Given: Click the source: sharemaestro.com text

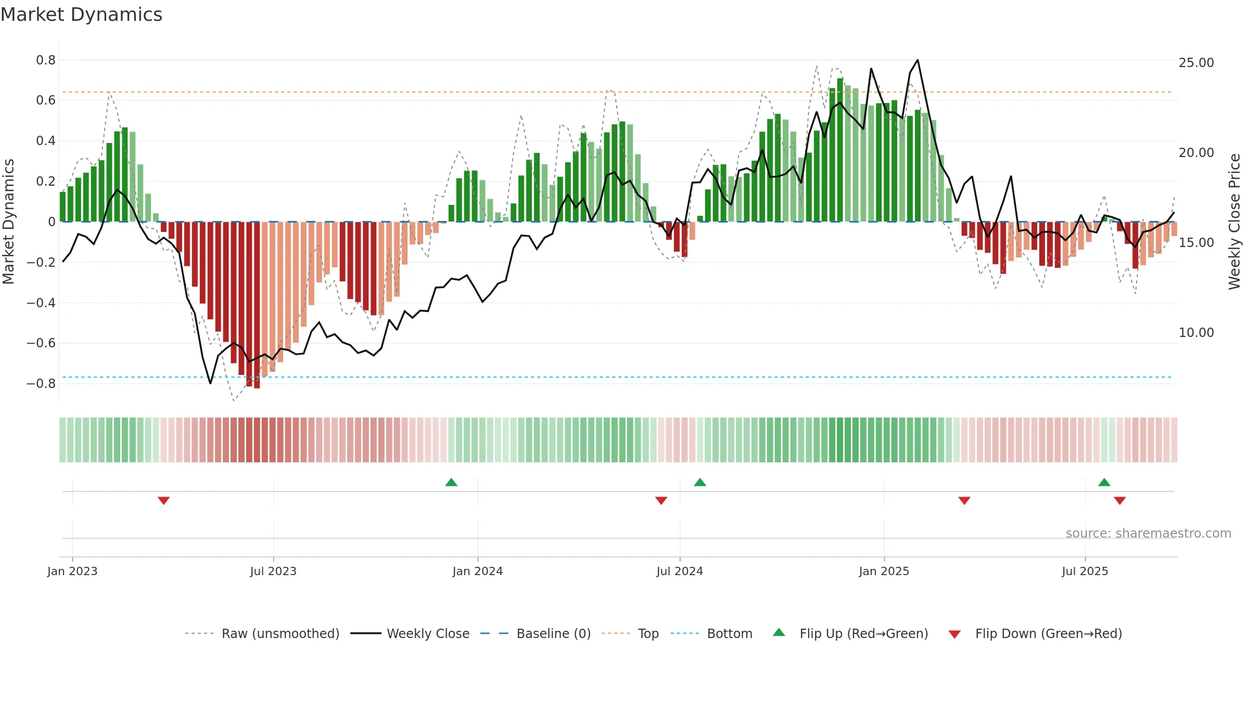Looking at the screenshot, I should coord(1149,533).
